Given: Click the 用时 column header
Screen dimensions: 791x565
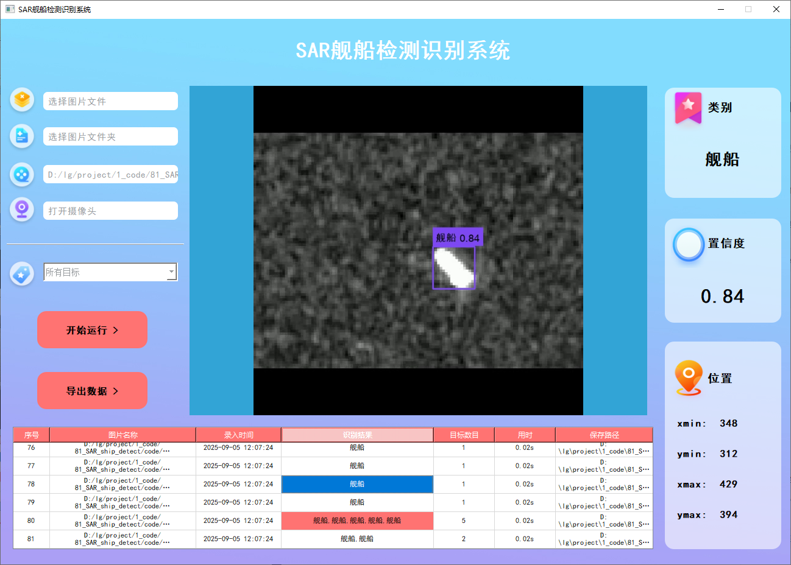Looking at the screenshot, I should (525, 435).
